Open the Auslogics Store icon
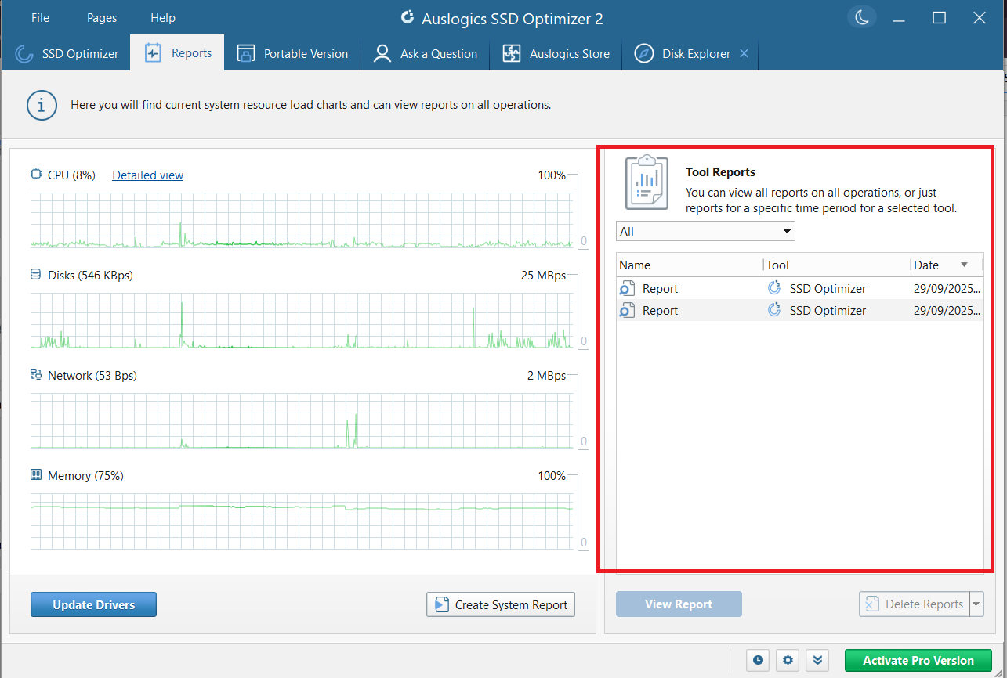Screen dimensions: 1007x678 click(x=510, y=53)
